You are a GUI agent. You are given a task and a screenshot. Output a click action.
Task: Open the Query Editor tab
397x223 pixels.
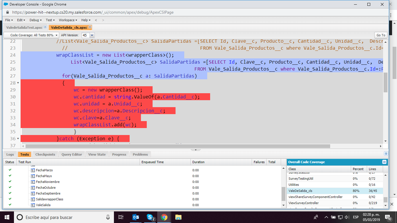[72, 154]
